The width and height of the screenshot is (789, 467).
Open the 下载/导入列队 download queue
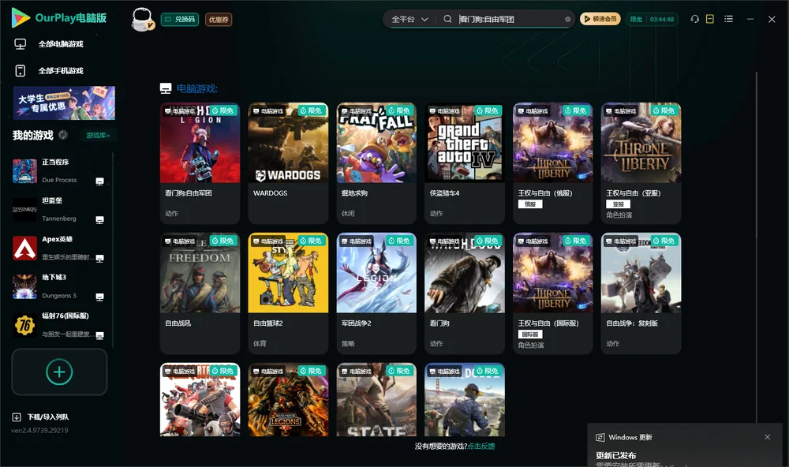point(41,417)
